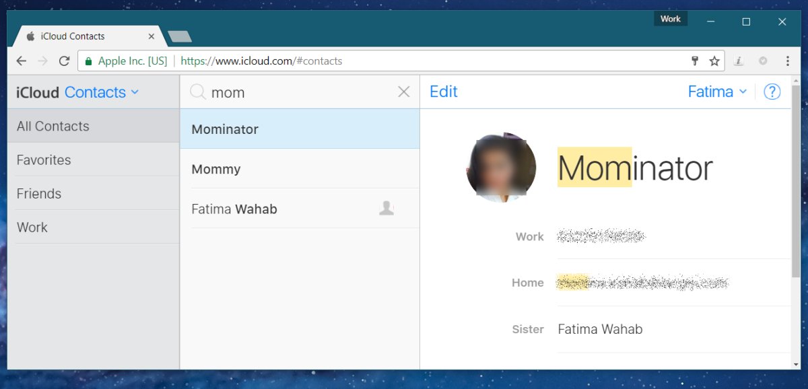Select Mominator in the results list
This screenshot has height=389, width=808.
[300, 129]
